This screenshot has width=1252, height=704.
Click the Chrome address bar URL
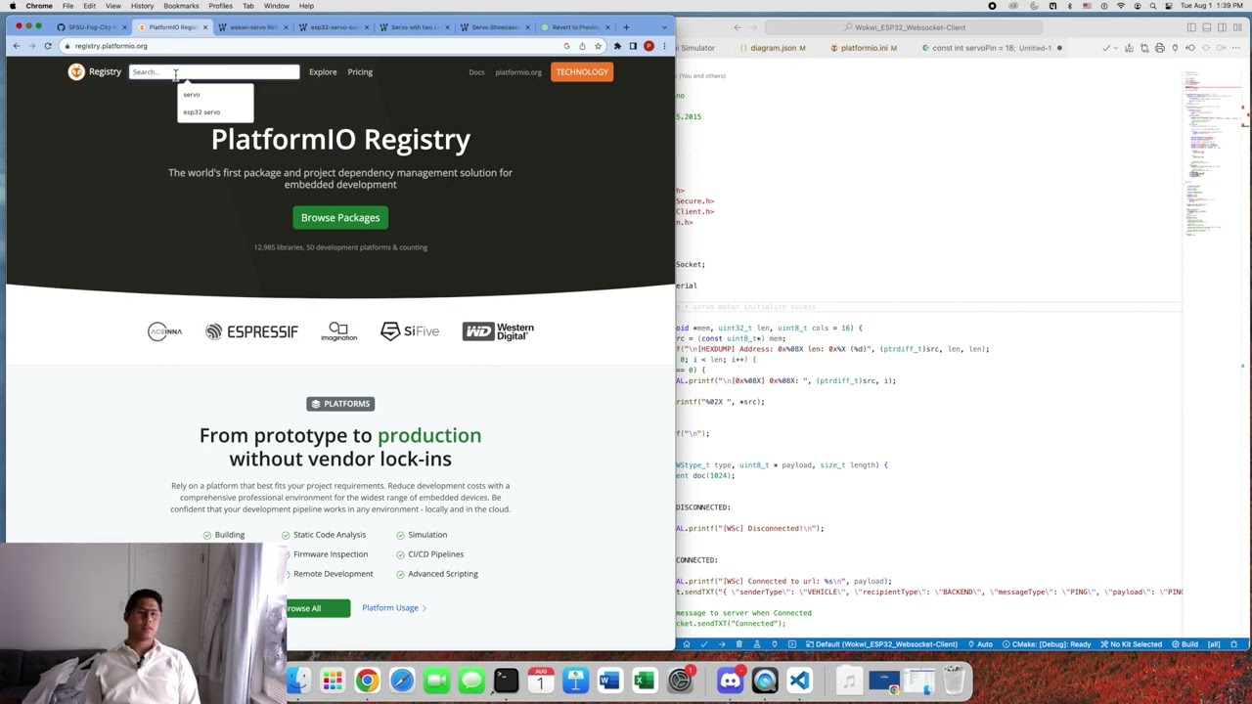click(112, 46)
